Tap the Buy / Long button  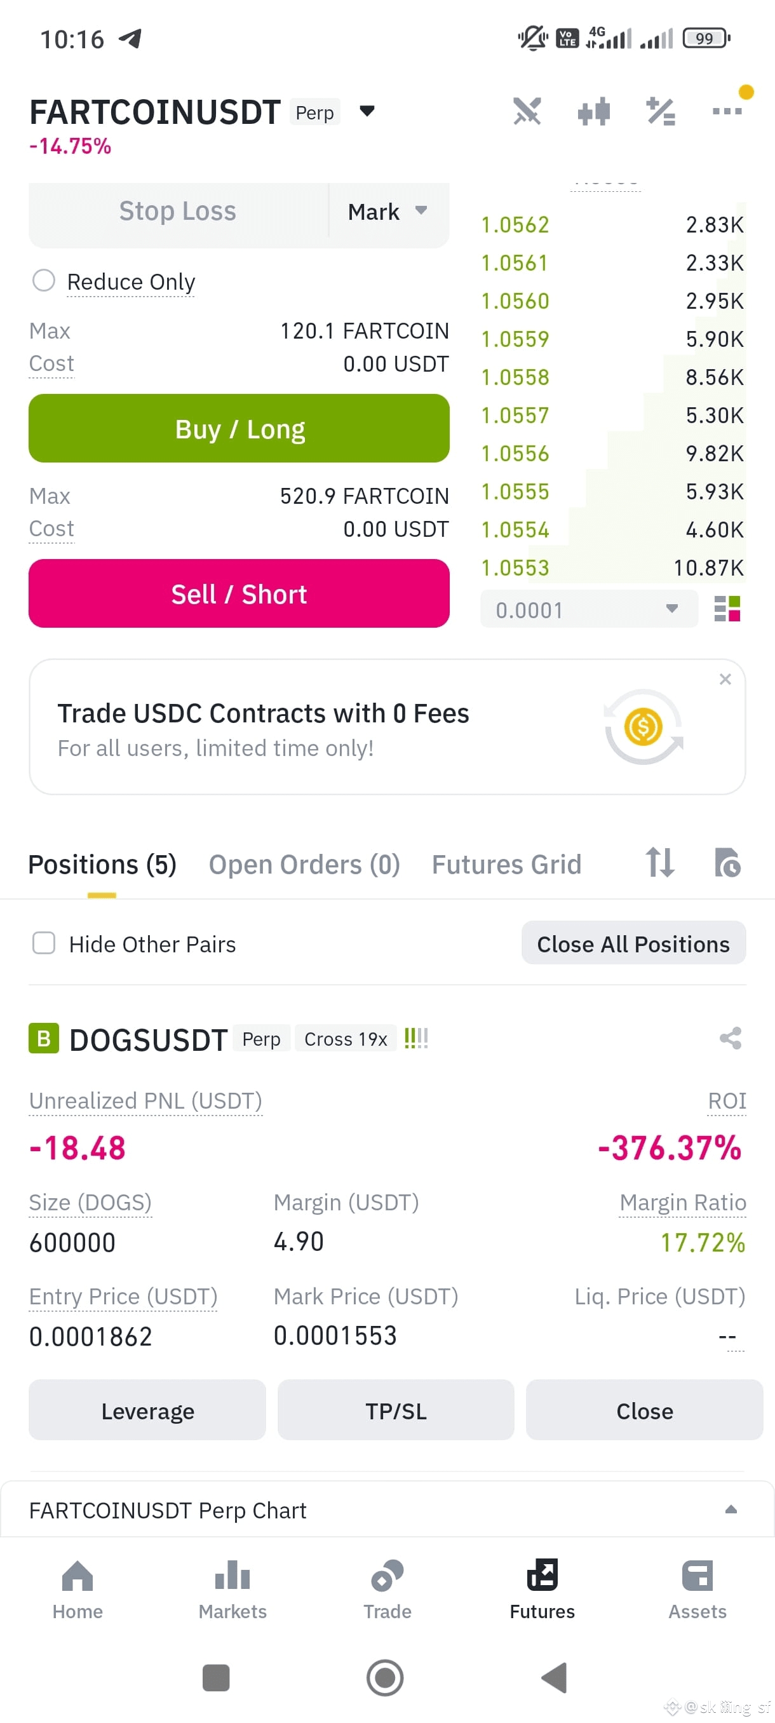tap(239, 429)
